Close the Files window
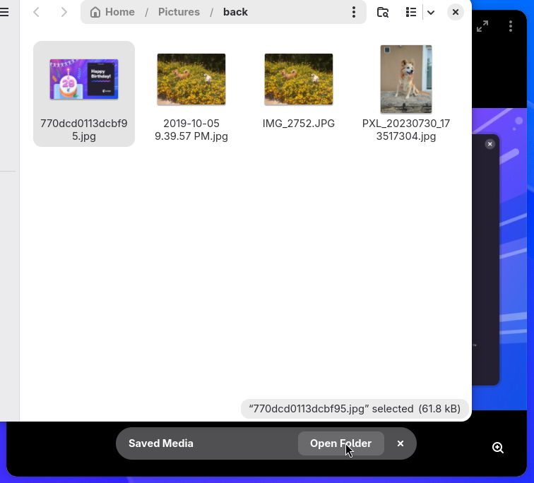Screen dimensions: 534x483 (x=456, y=12)
